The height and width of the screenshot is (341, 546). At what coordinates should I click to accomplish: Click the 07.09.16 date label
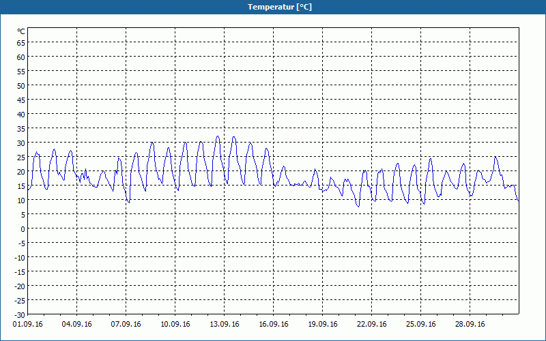point(126,325)
